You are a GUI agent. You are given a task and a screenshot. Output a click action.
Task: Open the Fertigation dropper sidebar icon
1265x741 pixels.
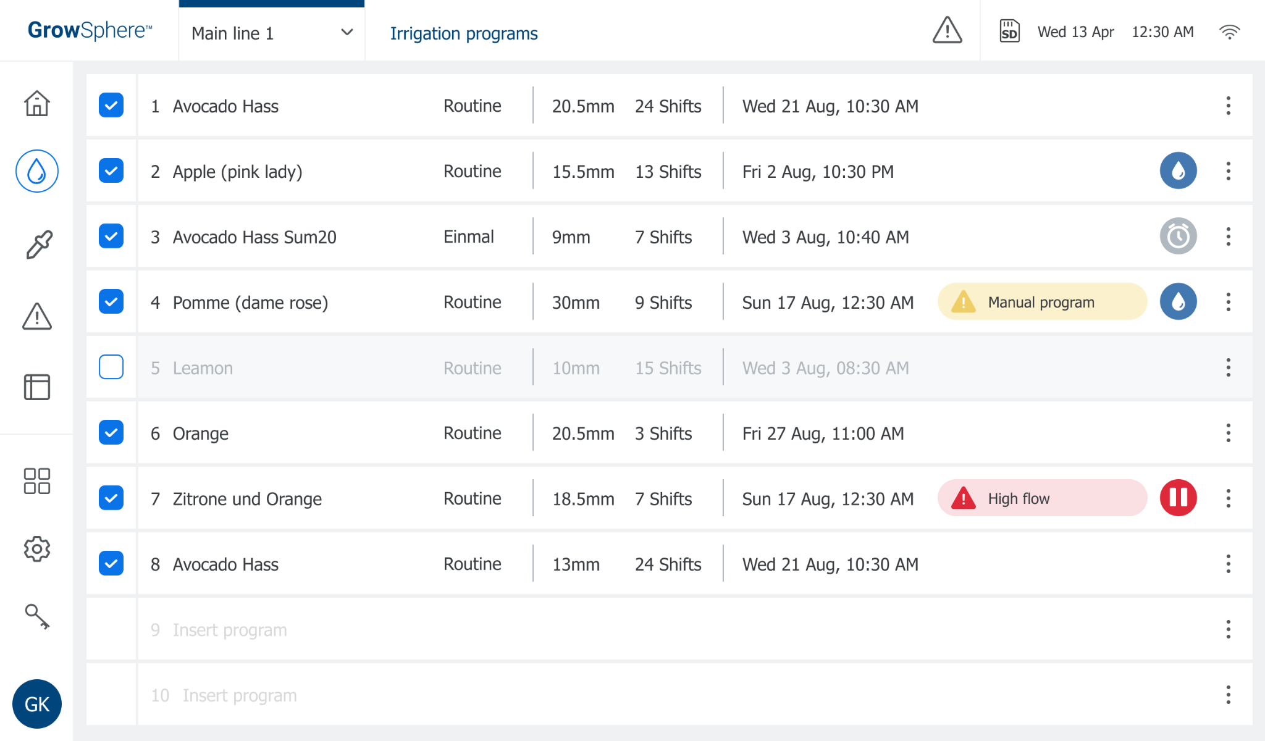[39, 245]
